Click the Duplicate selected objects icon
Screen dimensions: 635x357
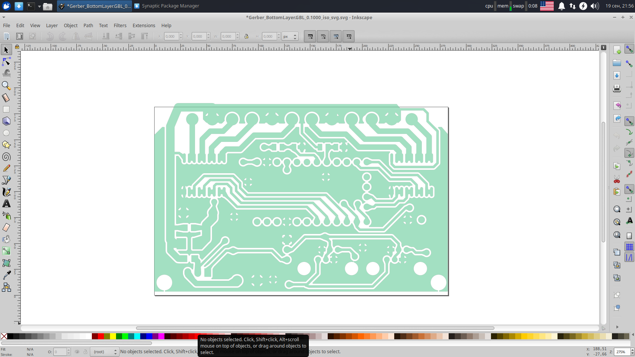pyautogui.click(x=617, y=252)
